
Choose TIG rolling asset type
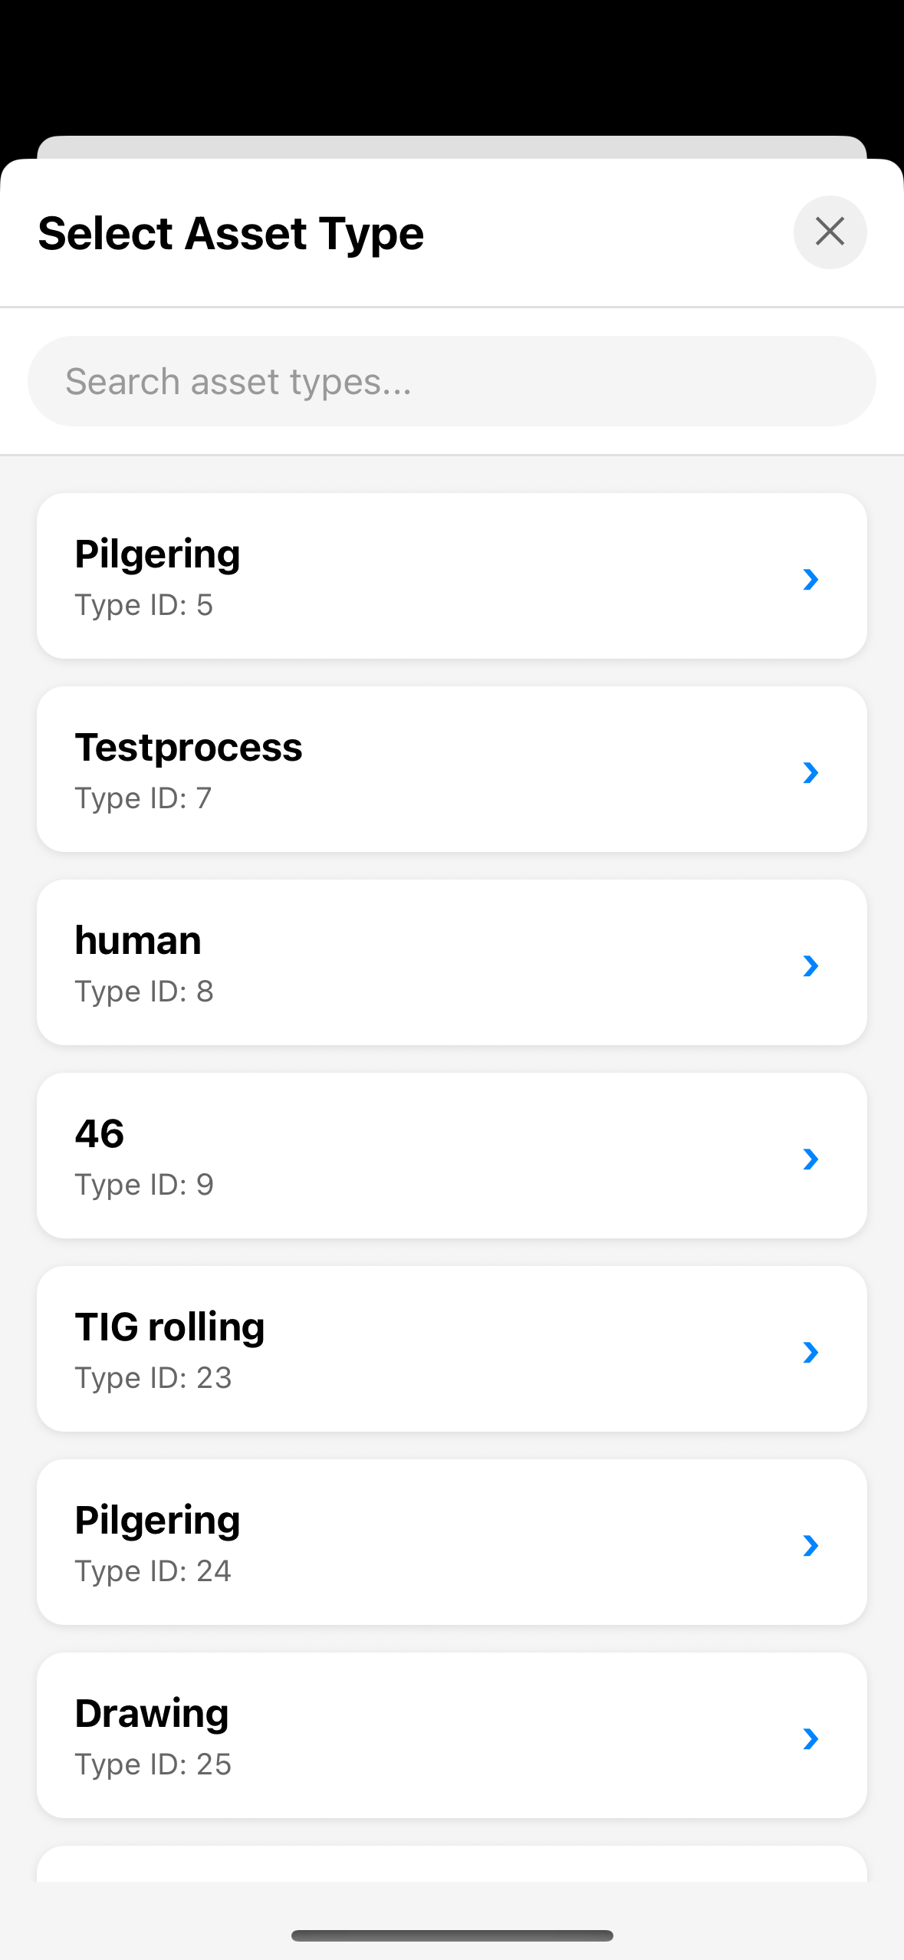pos(383,1349)
